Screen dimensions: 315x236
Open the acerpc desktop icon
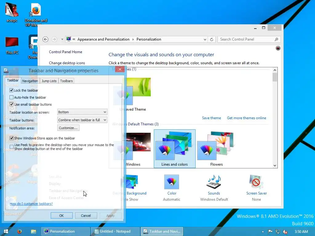(12, 12)
